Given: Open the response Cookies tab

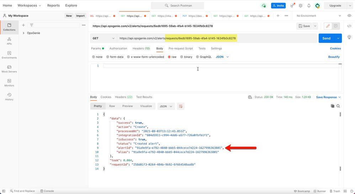Looking at the screenshot, I should [x=106, y=97].
